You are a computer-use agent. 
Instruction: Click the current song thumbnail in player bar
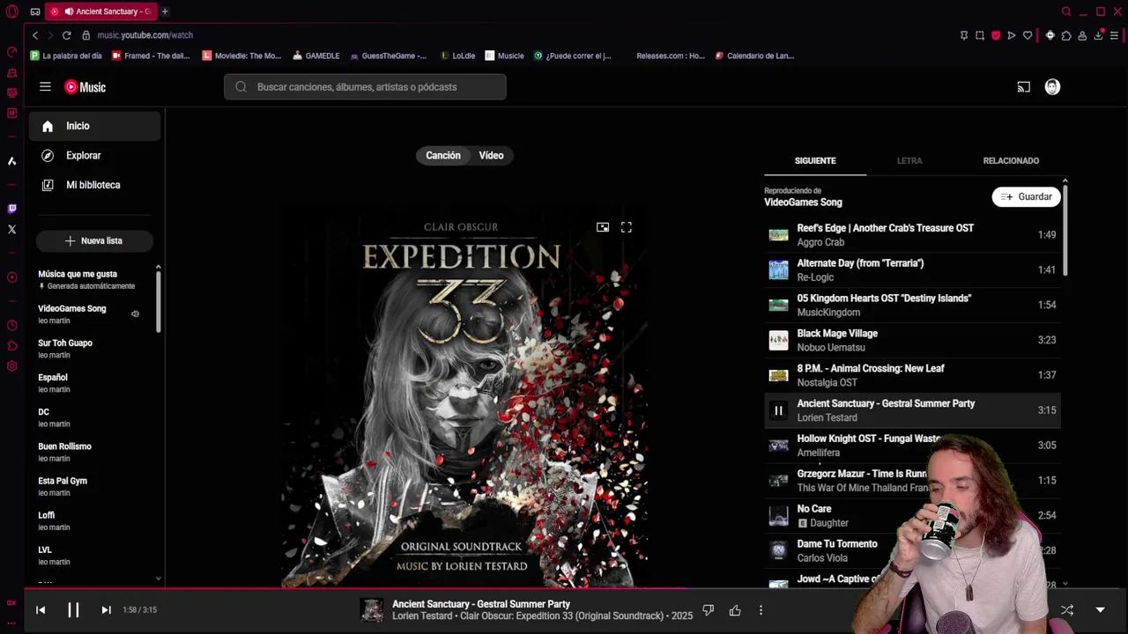pyautogui.click(x=372, y=609)
